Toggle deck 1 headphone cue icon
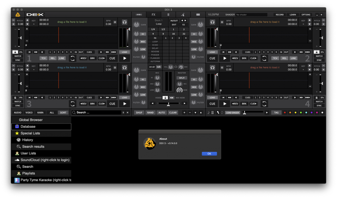This screenshot has width=337, height=198. [x=124, y=22]
